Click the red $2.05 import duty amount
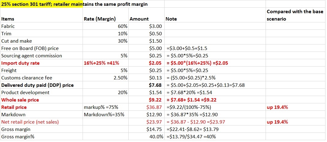 pos(155,63)
